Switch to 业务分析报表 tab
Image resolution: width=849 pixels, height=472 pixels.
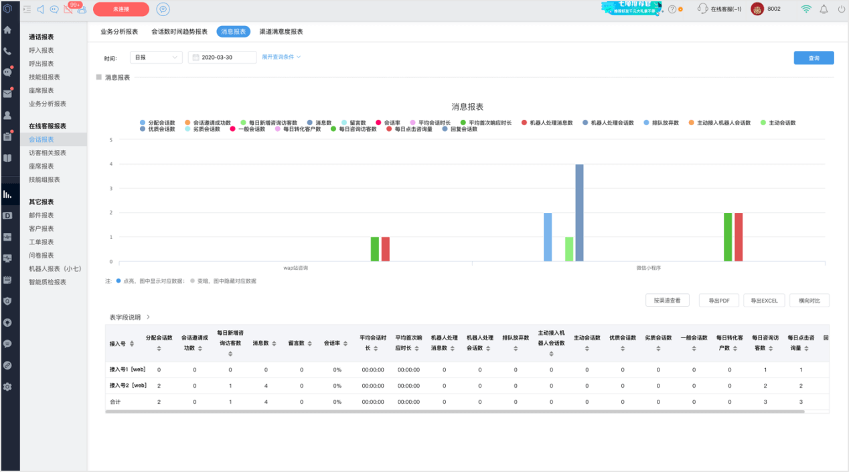coord(119,31)
